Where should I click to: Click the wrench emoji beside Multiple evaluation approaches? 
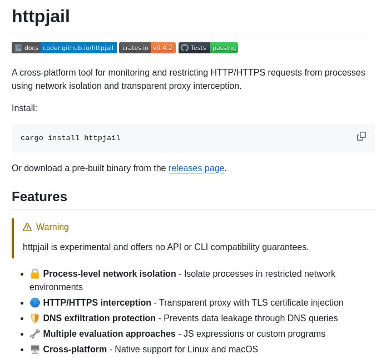tap(35, 333)
